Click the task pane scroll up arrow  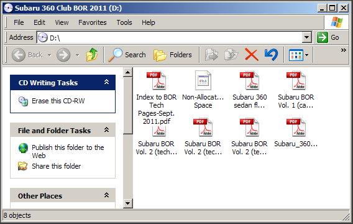(127, 72)
